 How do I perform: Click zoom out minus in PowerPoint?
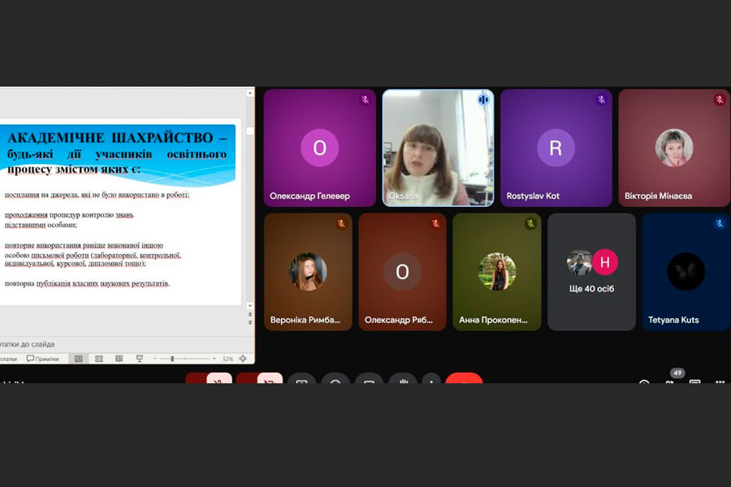pyautogui.click(x=155, y=359)
